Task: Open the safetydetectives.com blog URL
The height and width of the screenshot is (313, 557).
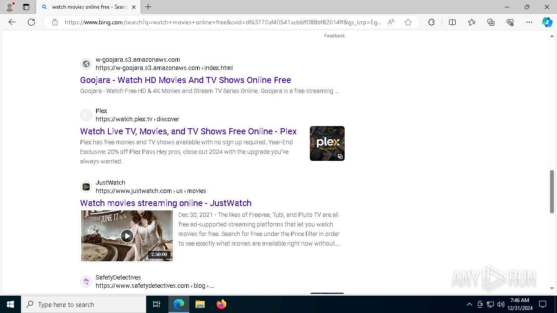Action: point(155,286)
